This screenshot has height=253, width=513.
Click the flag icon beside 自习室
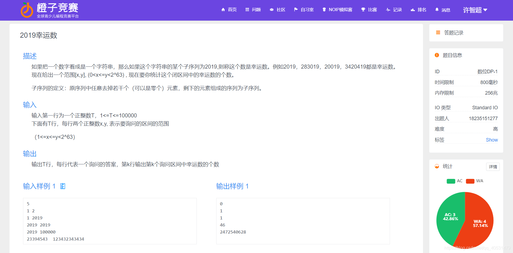tap(296, 10)
